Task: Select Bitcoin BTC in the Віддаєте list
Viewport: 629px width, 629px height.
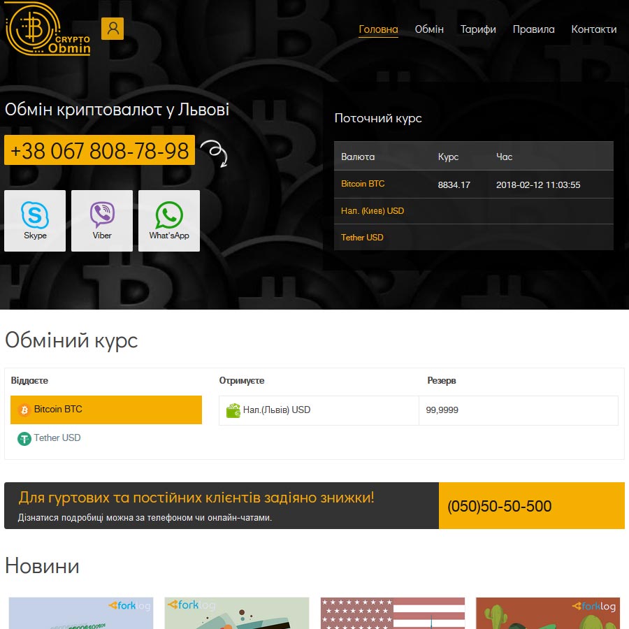Action: [106, 410]
